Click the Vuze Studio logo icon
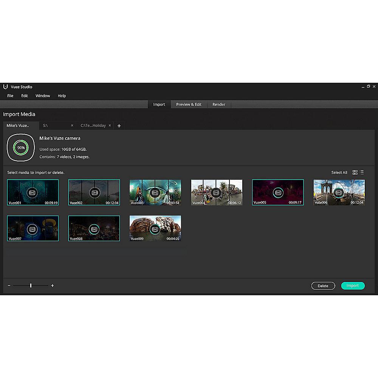This screenshot has height=378, width=378. coord(6,87)
